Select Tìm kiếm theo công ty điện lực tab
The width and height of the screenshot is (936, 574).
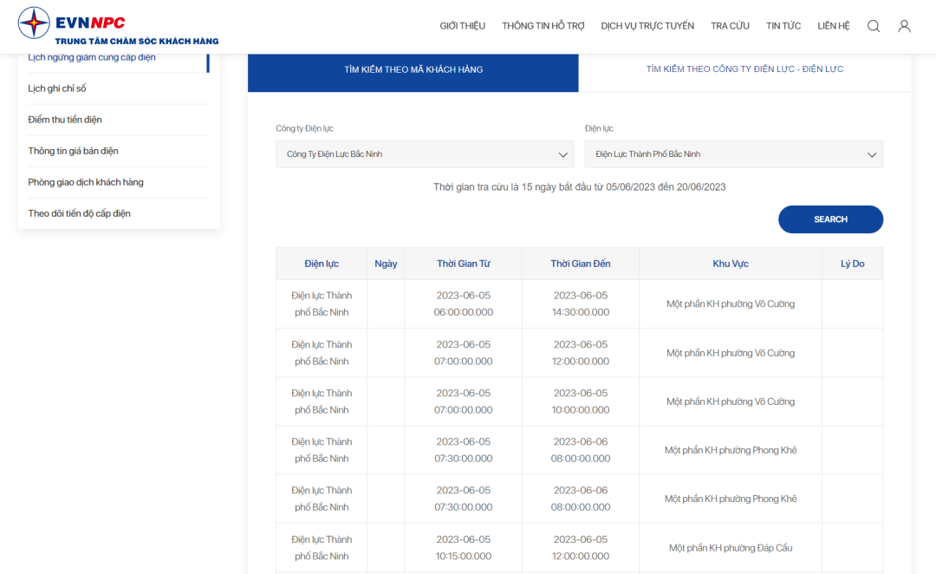[x=744, y=69]
